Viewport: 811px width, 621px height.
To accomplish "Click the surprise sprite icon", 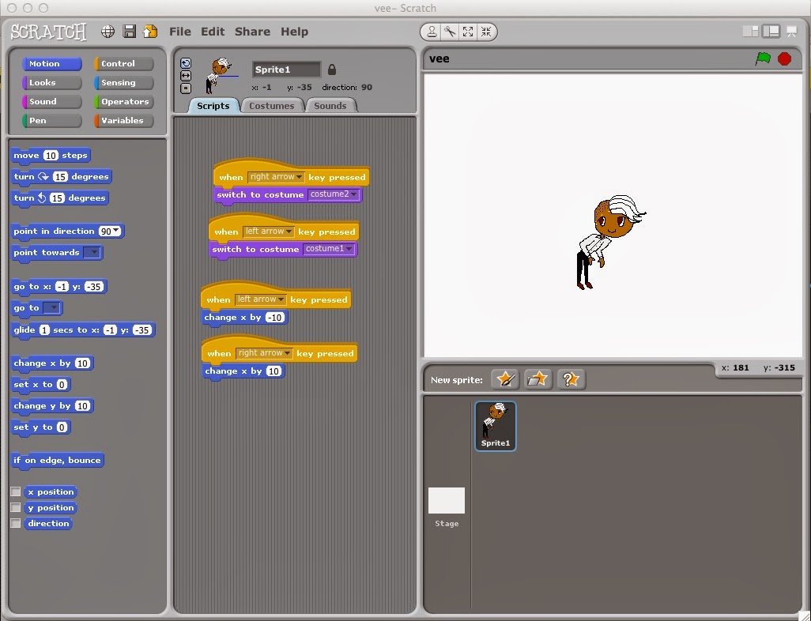I will 571,379.
